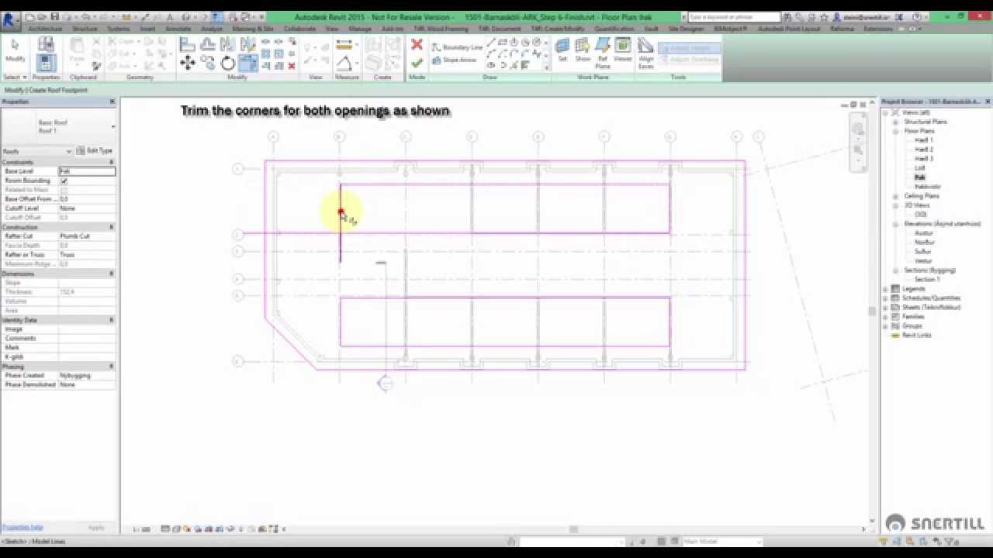Click the navigation wheel icon in view
The width and height of the screenshot is (993, 558).
click(x=857, y=129)
